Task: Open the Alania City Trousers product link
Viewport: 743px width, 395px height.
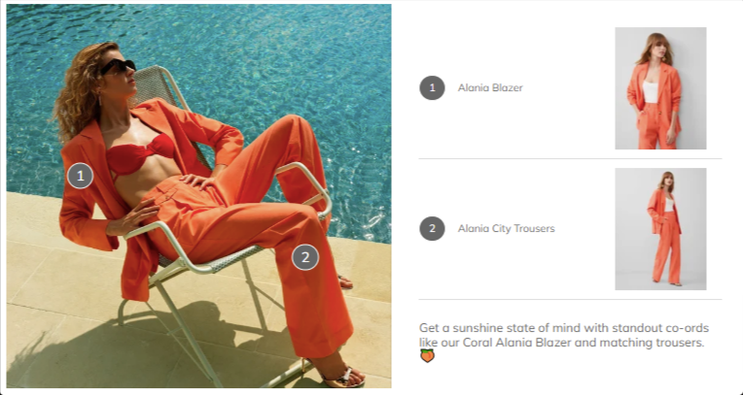Action: pyautogui.click(x=506, y=228)
